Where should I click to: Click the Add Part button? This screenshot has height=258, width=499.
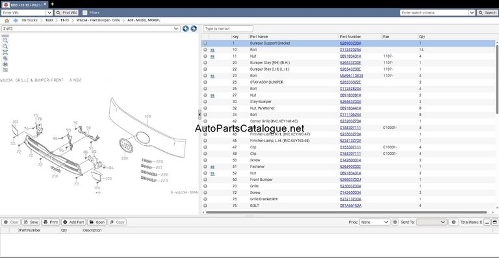[73, 222]
